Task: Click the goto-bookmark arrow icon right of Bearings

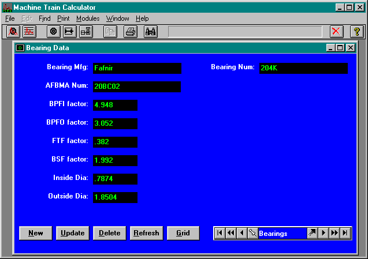Action: point(313,233)
